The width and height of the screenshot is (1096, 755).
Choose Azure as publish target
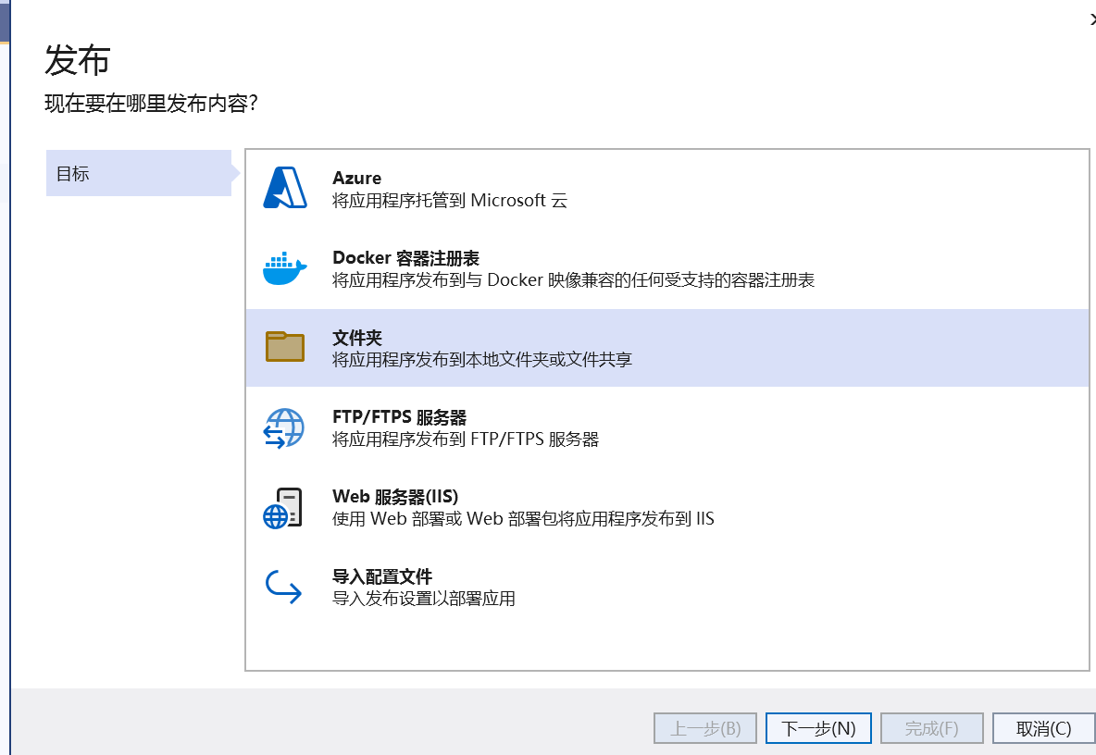point(356,178)
